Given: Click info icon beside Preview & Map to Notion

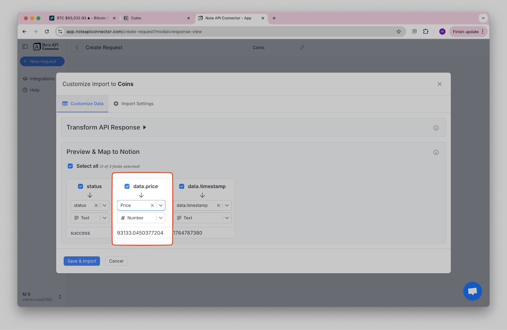Looking at the screenshot, I should (x=436, y=152).
